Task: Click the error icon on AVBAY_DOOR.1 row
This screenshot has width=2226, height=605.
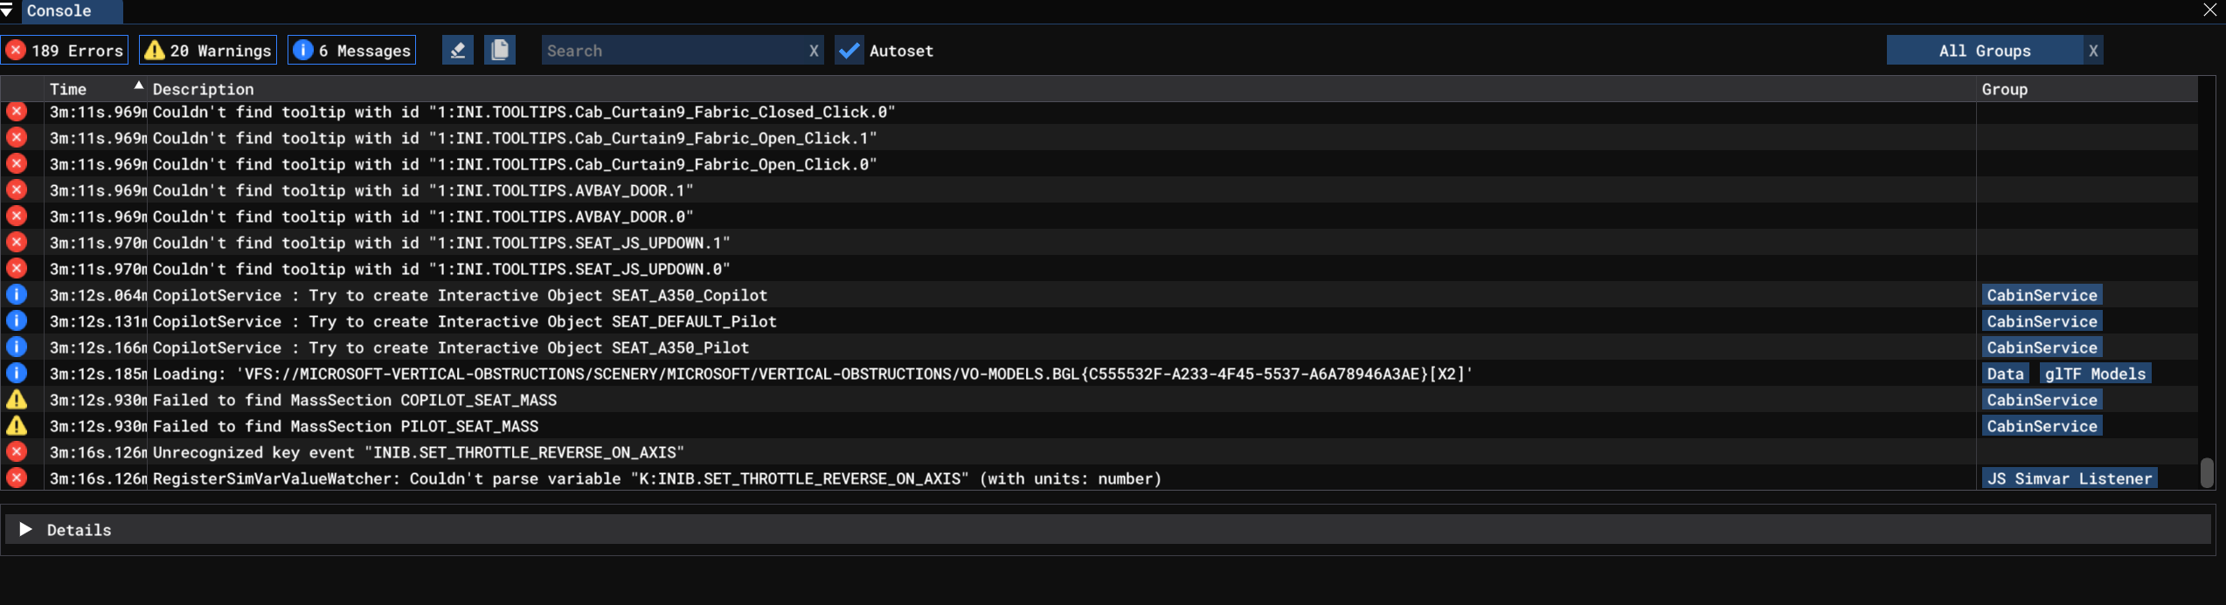Action: coord(17,190)
